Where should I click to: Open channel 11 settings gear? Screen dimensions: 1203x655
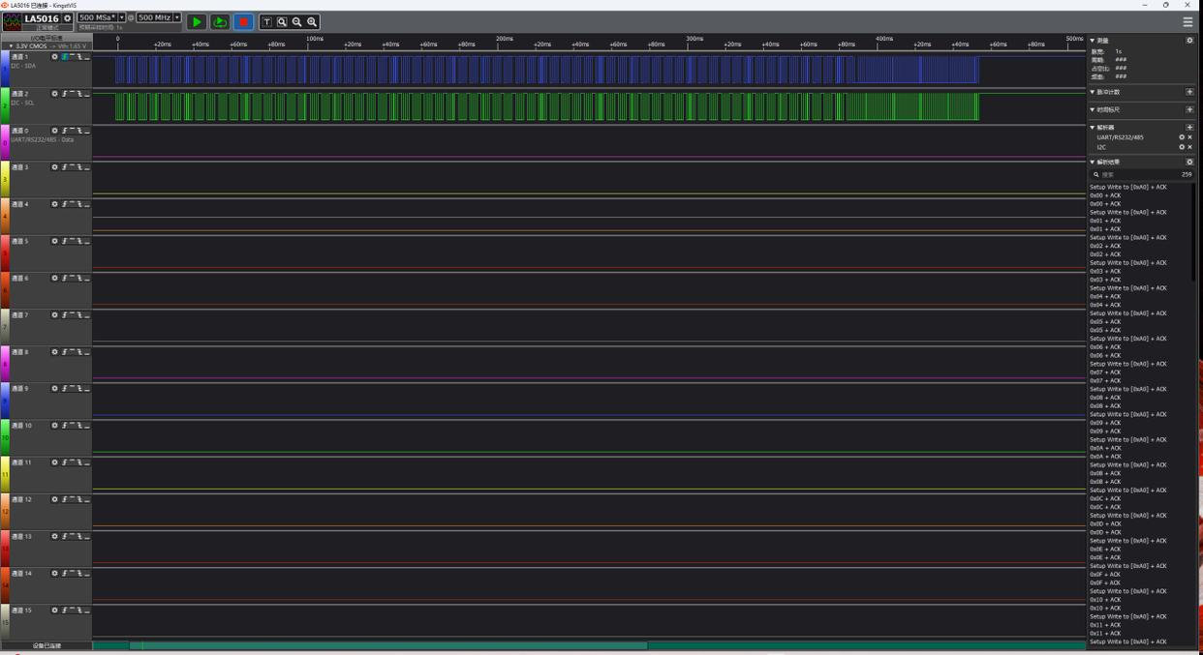(54, 462)
